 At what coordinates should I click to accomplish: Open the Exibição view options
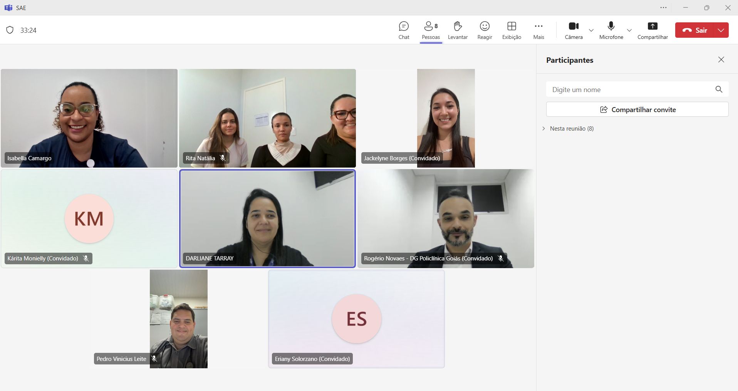[x=512, y=30]
